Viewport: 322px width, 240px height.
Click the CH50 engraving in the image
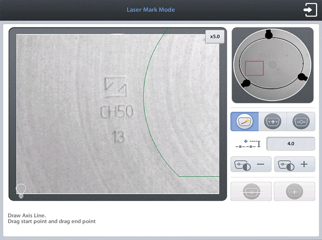click(117, 112)
